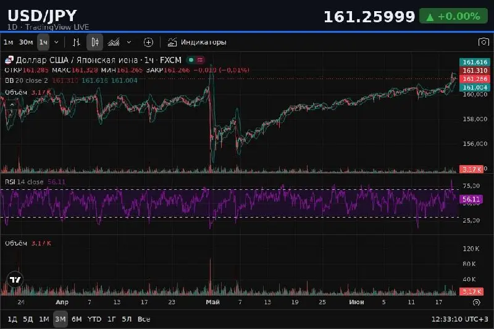Set range to YTD
Image resolution: width=494 pixels, height=329 pixels.
[94, 319]
